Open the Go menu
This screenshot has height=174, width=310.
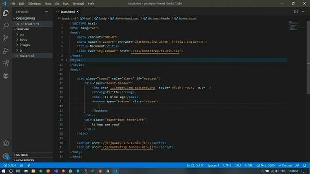(57, 3)
